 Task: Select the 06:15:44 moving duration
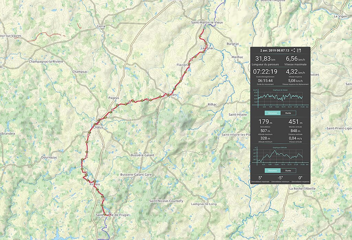[265, 81]
